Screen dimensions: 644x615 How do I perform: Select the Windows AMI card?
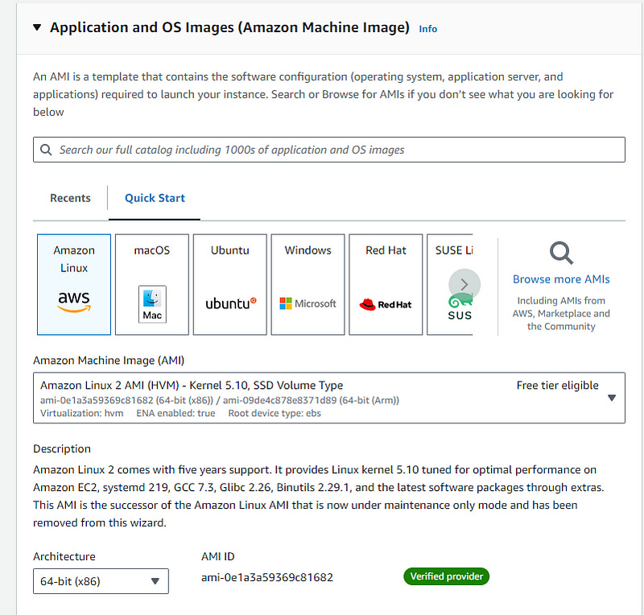click(x=308, y=284)
